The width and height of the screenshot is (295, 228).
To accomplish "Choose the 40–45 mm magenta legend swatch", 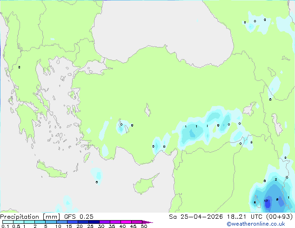I will [126, 222].
